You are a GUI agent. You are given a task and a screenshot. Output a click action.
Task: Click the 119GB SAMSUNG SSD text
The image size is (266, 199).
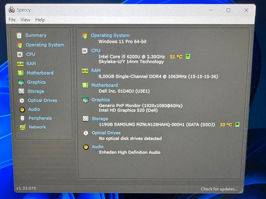[157, 125]
